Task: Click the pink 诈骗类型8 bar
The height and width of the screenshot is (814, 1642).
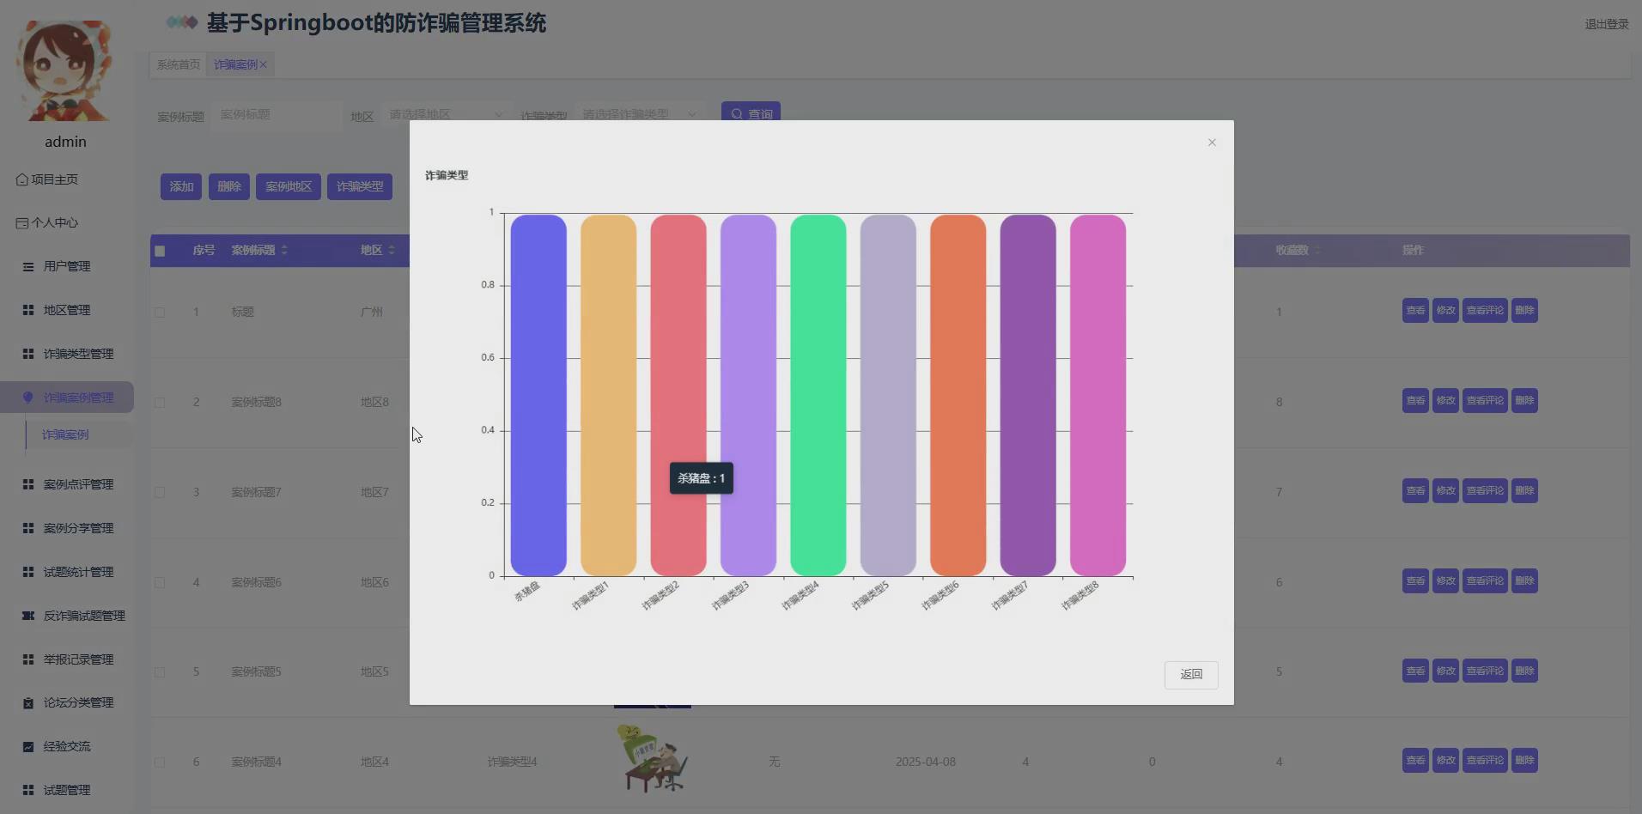Action: pos(1098,395)
